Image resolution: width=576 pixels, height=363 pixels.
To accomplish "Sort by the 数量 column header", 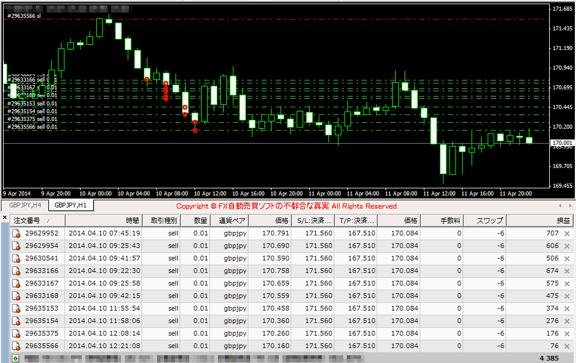I will (195, 221).
